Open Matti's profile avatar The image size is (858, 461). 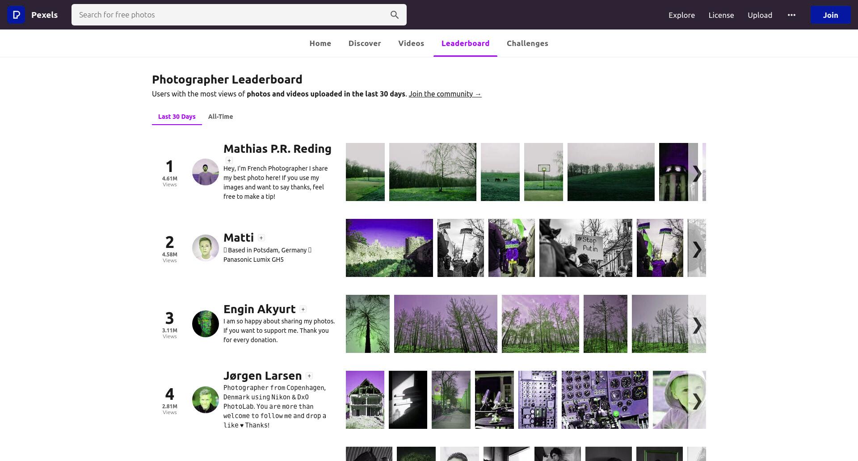[x=206, y=248]
